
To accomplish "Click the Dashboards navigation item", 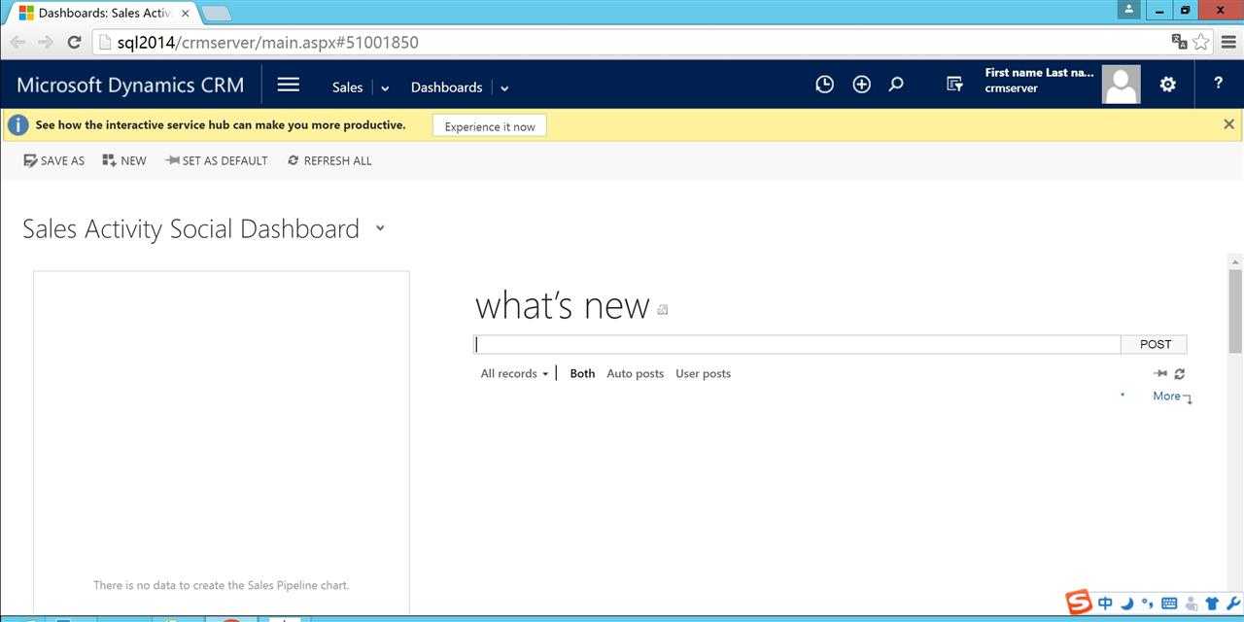I will (x=446, y=86).
